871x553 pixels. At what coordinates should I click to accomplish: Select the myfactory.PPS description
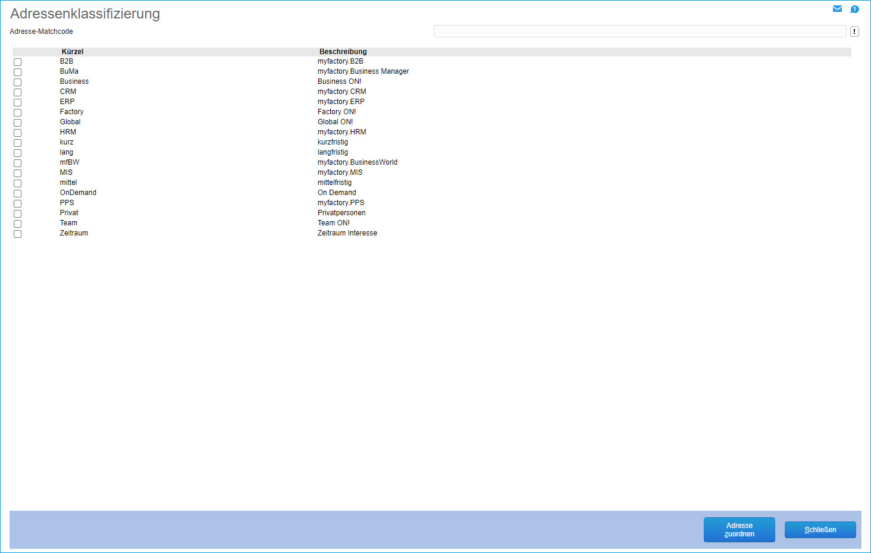coord(341,203)
